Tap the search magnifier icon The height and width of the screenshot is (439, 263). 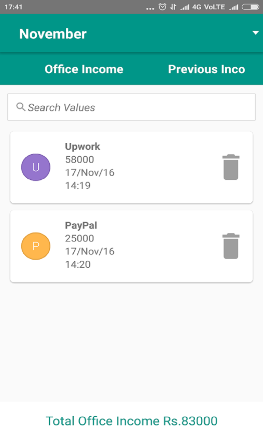coord(21,107)
